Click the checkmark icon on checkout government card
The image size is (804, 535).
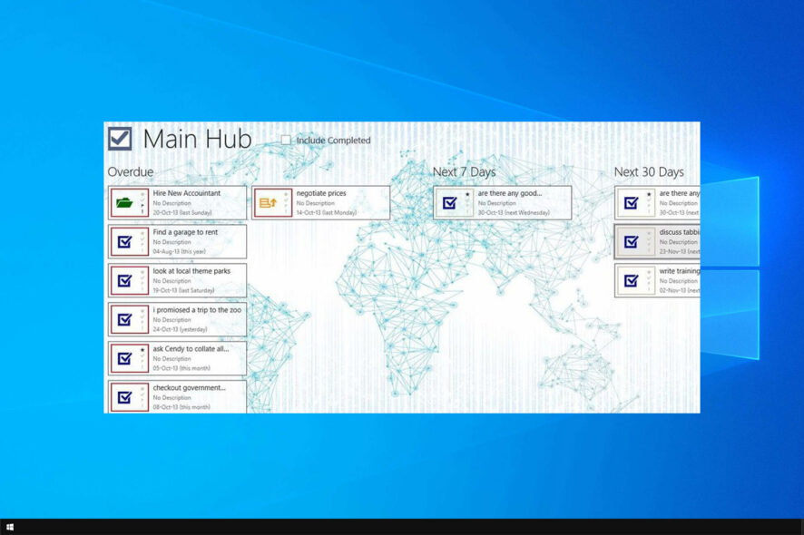pos(124,398)
